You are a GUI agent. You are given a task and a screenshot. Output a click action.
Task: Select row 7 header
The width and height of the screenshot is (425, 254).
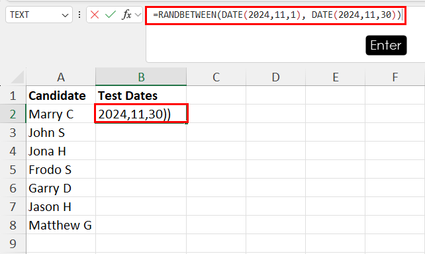13,206
